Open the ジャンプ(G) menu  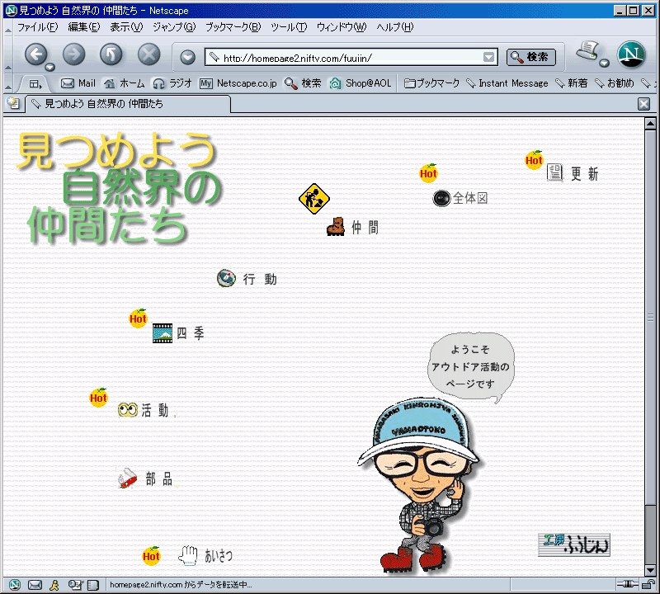click(x=174, y=27)
